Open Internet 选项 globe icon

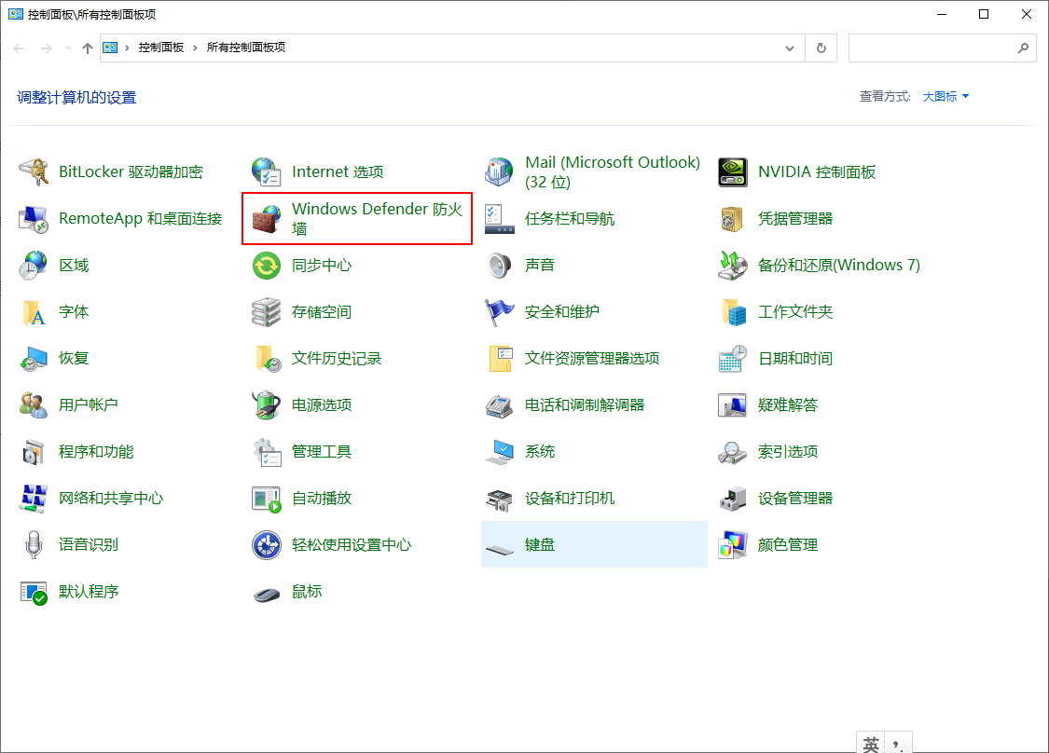click(267, 171)
